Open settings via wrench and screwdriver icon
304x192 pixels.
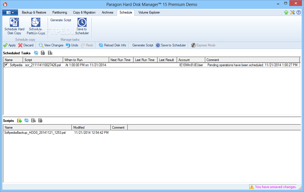coord(292,12)
